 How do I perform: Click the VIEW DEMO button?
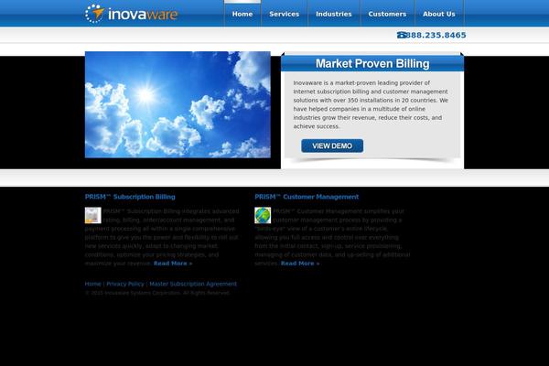(x=332, y=145)
